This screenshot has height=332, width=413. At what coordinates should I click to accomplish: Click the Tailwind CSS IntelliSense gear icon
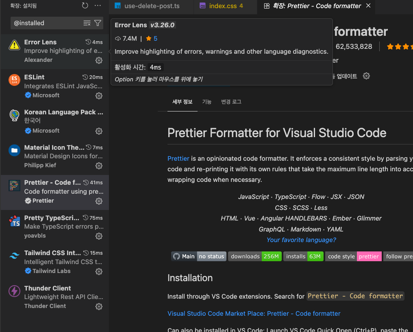click(99, 271)
